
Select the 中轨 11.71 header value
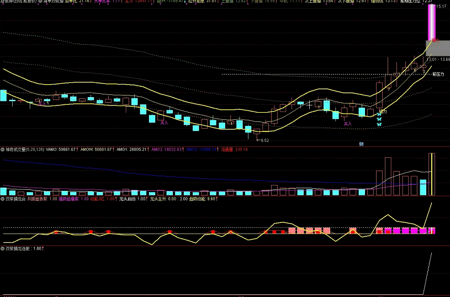coord(292,1)
